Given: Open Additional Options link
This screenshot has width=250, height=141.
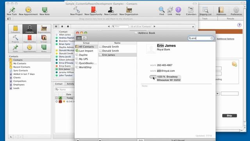Looking at the screenshot, I should [x=225, y=39].
